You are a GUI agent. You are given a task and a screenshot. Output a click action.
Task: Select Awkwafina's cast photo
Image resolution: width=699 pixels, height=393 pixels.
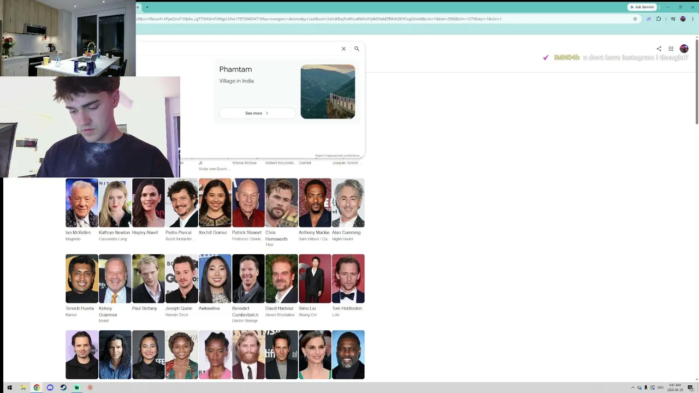click(x=215, y=278)
